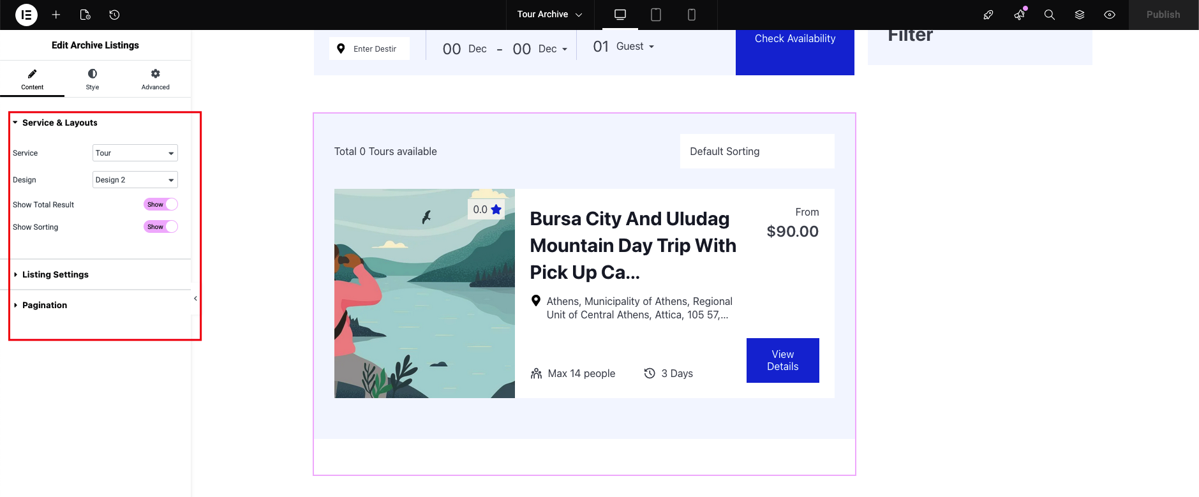Open the revision History clock icon
1199x497 pixels.
click(115, 14)
